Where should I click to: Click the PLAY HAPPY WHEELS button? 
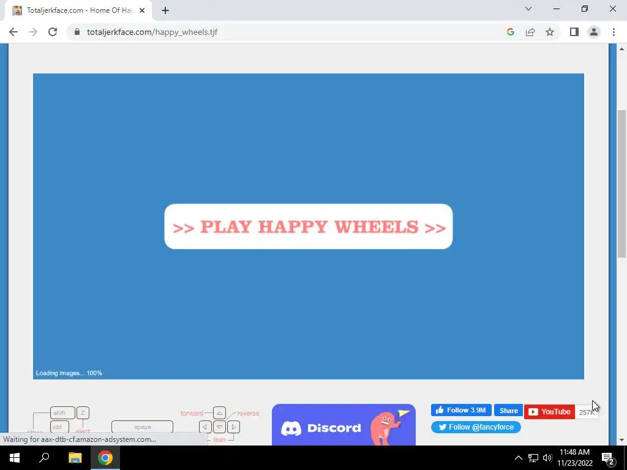309,226
